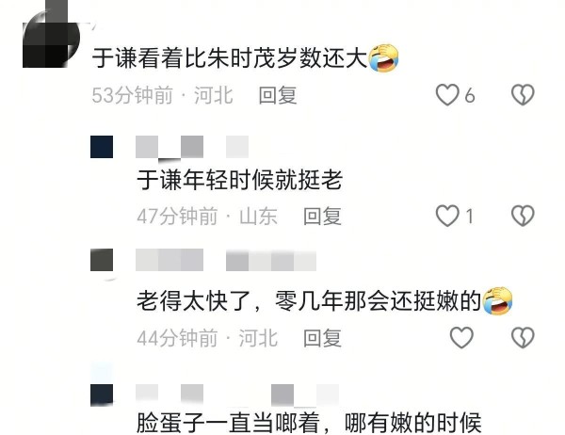The width and height of the screenshot is (565, 435).
Task: Select comment text 于谦看着比朱时茂岁数还大
Action: click(230, 58)
